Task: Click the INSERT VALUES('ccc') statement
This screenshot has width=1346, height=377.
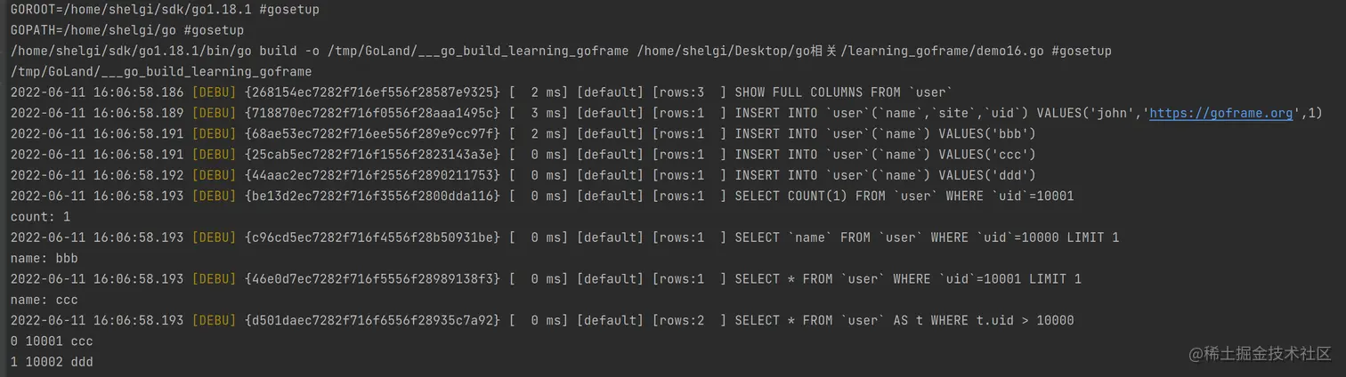Action: (x=885, y=155)
